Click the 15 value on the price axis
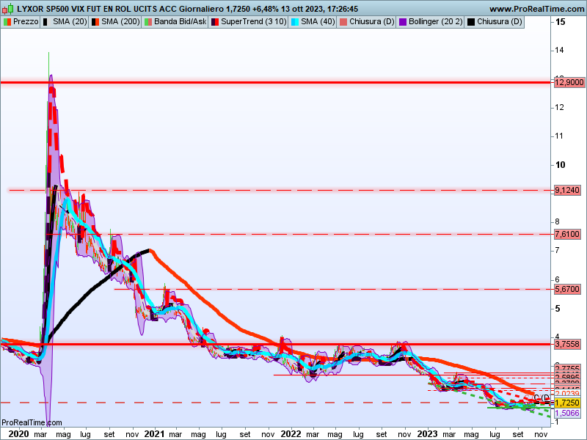The width and height of the screenshot is (587, 440). pos(561,22)
